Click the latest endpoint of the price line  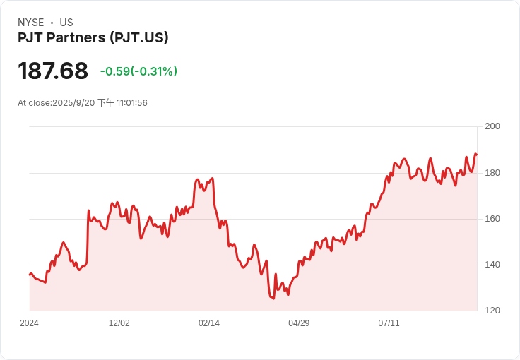[476, 155]
